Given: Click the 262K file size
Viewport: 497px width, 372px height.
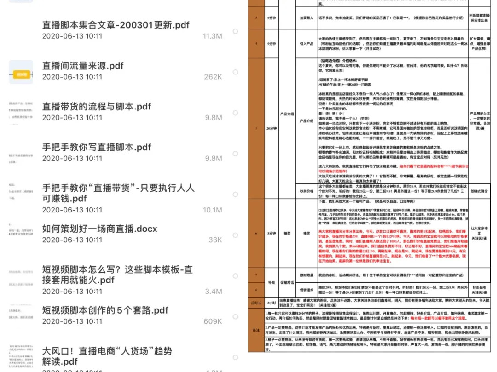Looking at the screenshot, I should pos(213,77).
